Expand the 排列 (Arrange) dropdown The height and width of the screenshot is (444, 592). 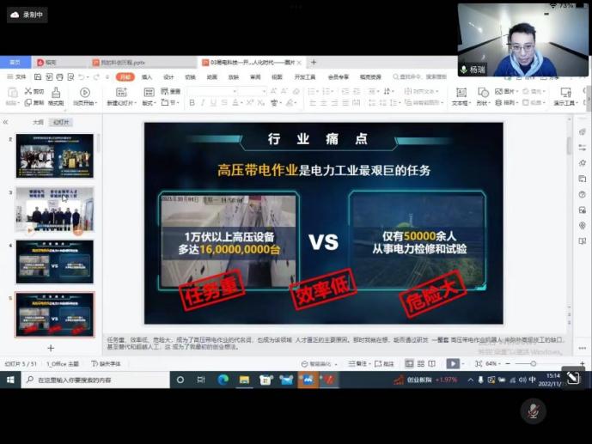tap(506, 102)
